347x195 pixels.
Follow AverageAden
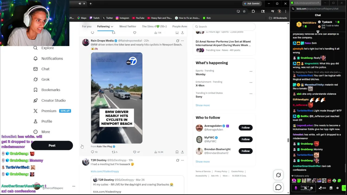tap(246, 128)
